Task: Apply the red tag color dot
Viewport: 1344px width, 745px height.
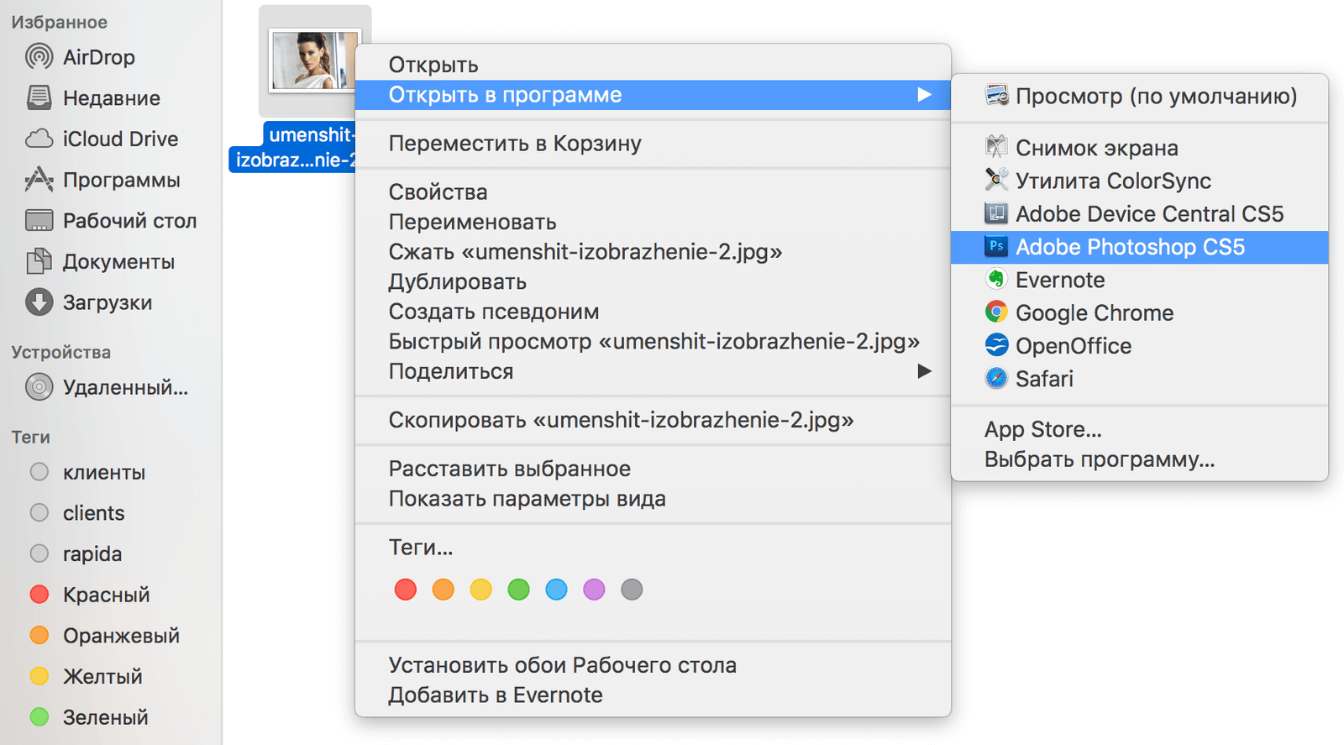Action: point(406,590)
